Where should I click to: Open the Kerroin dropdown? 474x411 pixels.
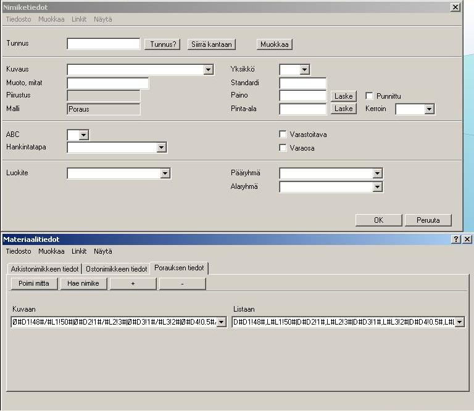[x=429, y=109]
